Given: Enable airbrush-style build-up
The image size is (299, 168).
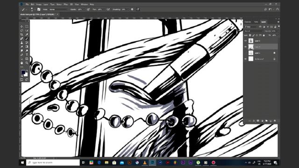Looking at the screenshot, I should (x=108, y=9).
